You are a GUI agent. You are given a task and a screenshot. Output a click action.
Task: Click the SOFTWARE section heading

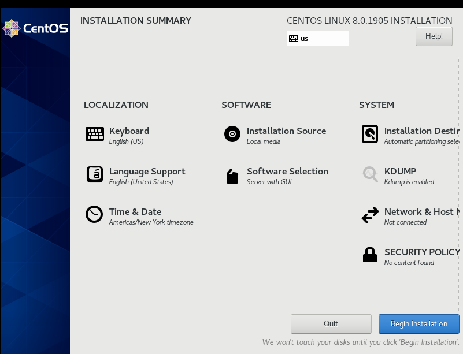click(246, 105)
